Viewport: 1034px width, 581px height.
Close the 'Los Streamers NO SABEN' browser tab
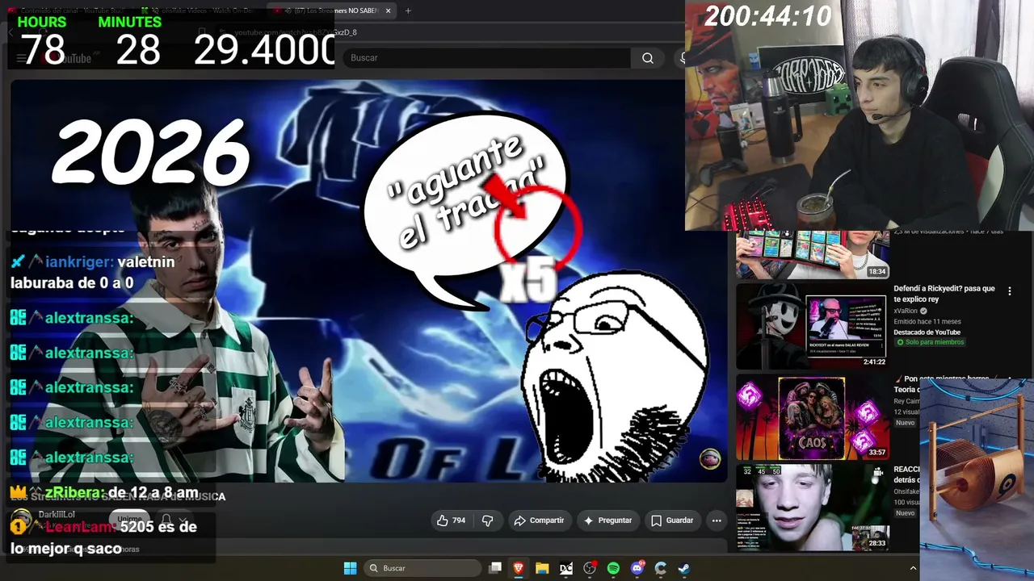[388, 10]
